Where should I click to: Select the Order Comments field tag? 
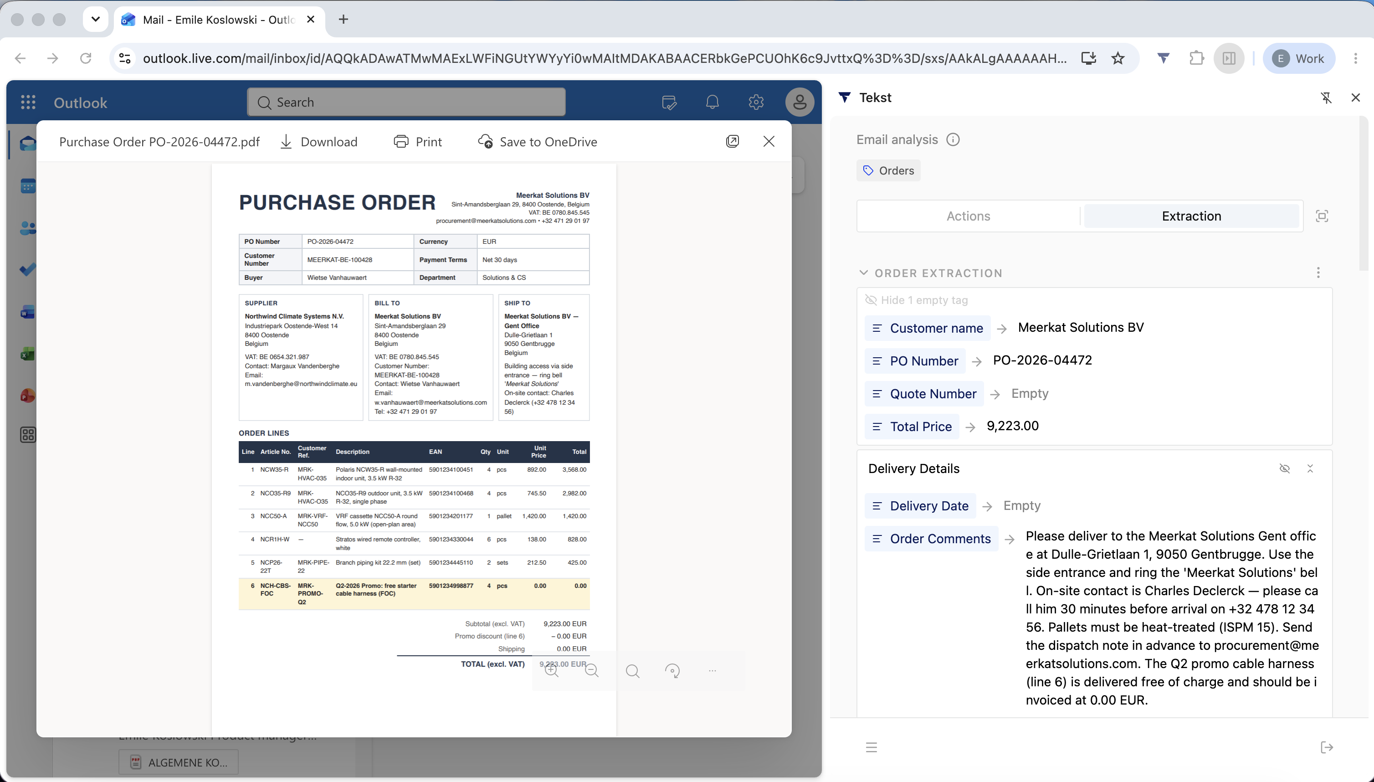click(x=932, y=539)
